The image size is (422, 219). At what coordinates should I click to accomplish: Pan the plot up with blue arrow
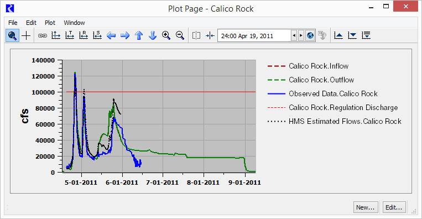coord(139,35)
